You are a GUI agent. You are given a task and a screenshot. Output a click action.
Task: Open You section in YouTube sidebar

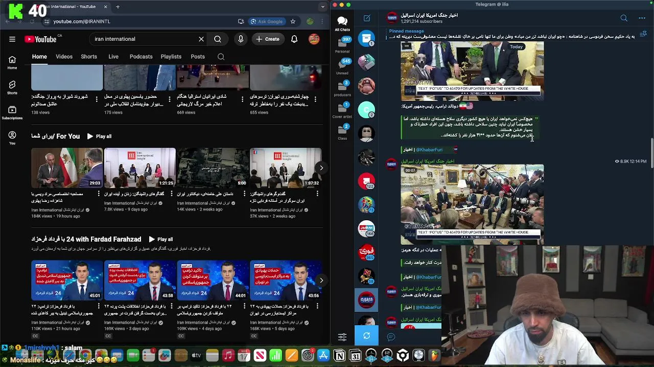click(12, 138)
